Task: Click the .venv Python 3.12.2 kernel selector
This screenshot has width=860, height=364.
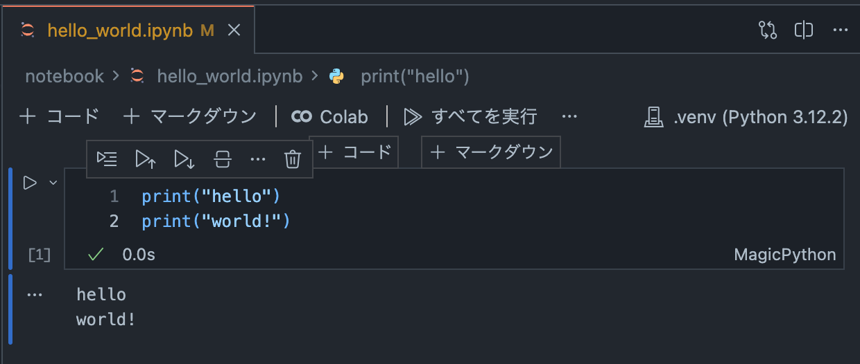Action: click(x=746, y=117)
